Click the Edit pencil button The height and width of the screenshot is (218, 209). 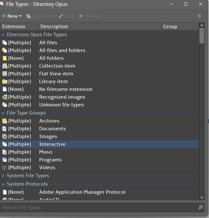(66, 16)
